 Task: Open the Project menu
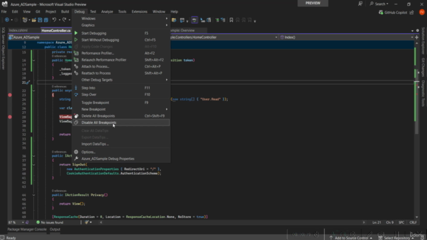pyautogui.click(x=51, y=12)
